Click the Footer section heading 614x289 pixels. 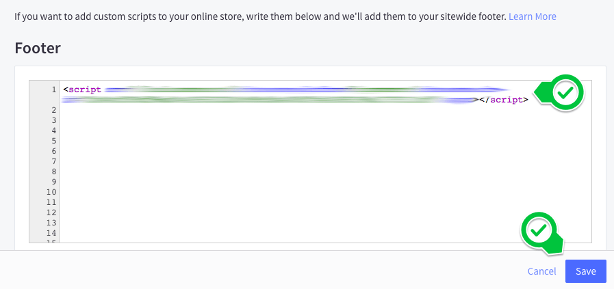point(38,49)
